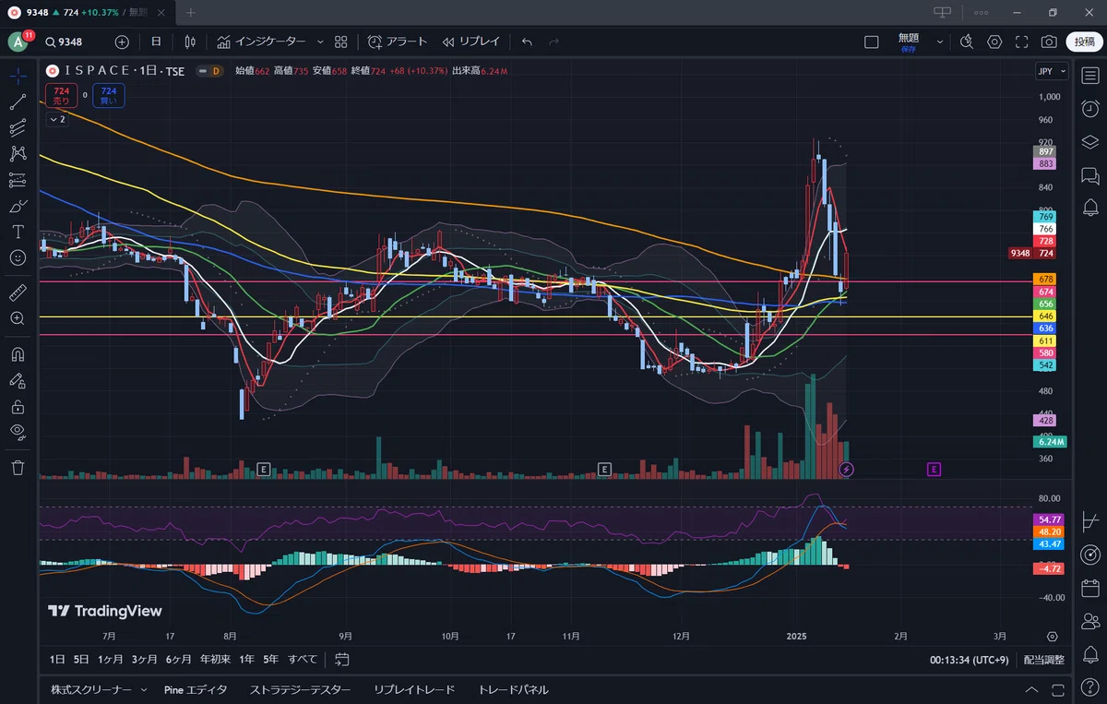
Task: Select the trend line drawing tool
Action: (x=18, y=101)
